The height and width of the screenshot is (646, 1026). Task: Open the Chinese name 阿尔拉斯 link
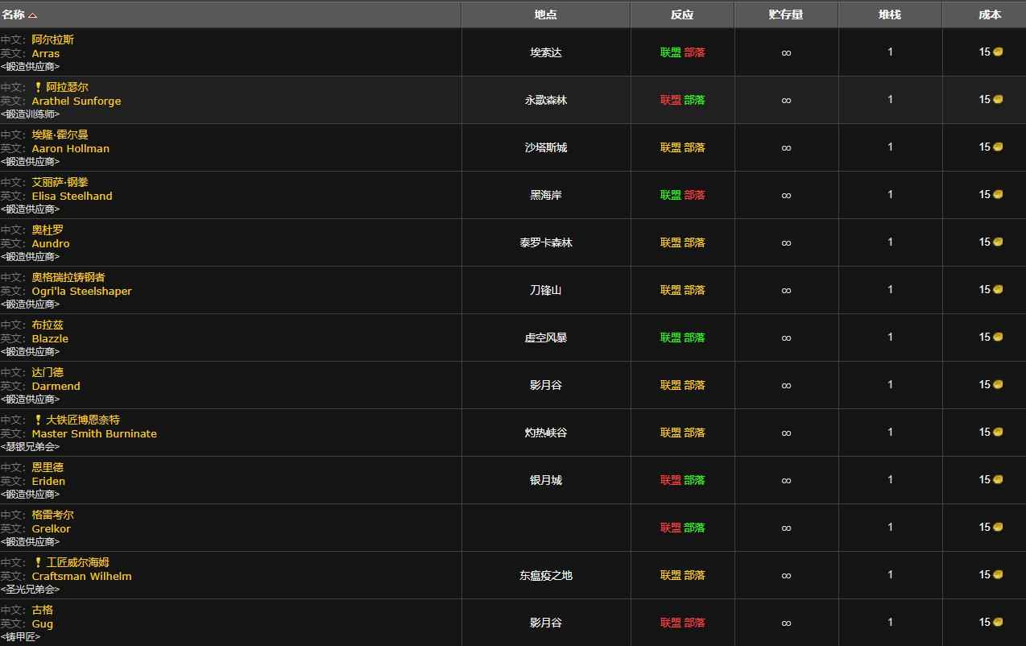click(53, 39)
